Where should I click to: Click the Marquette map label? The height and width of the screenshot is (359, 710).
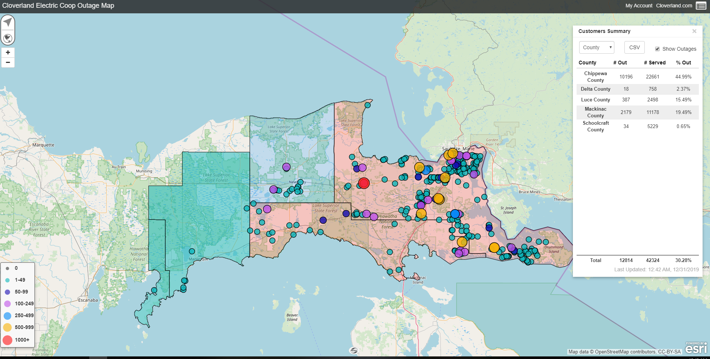point(43,145)
